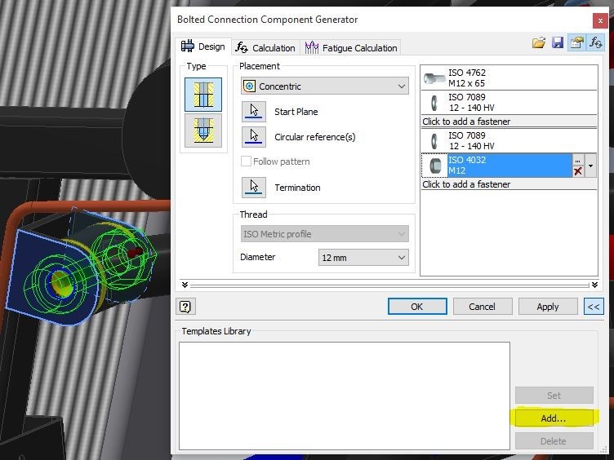This screenshot has height=460, width=614.
Task: Collapse the Templates Library with << button
Action: tap(594, 307)
